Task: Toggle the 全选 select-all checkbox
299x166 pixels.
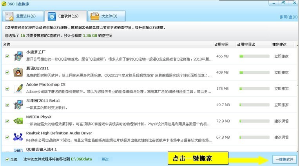Action: (x=7, y=159)
